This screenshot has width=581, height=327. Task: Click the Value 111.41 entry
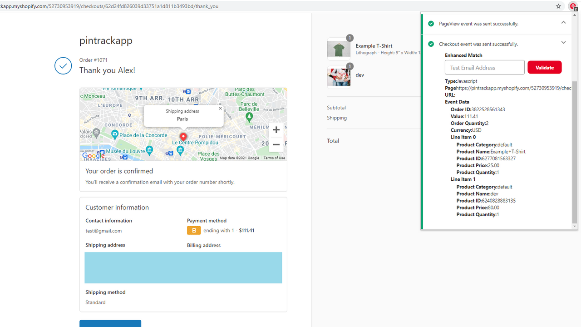464,116
